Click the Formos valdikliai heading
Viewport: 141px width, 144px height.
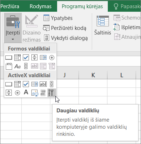pos(29,49)
